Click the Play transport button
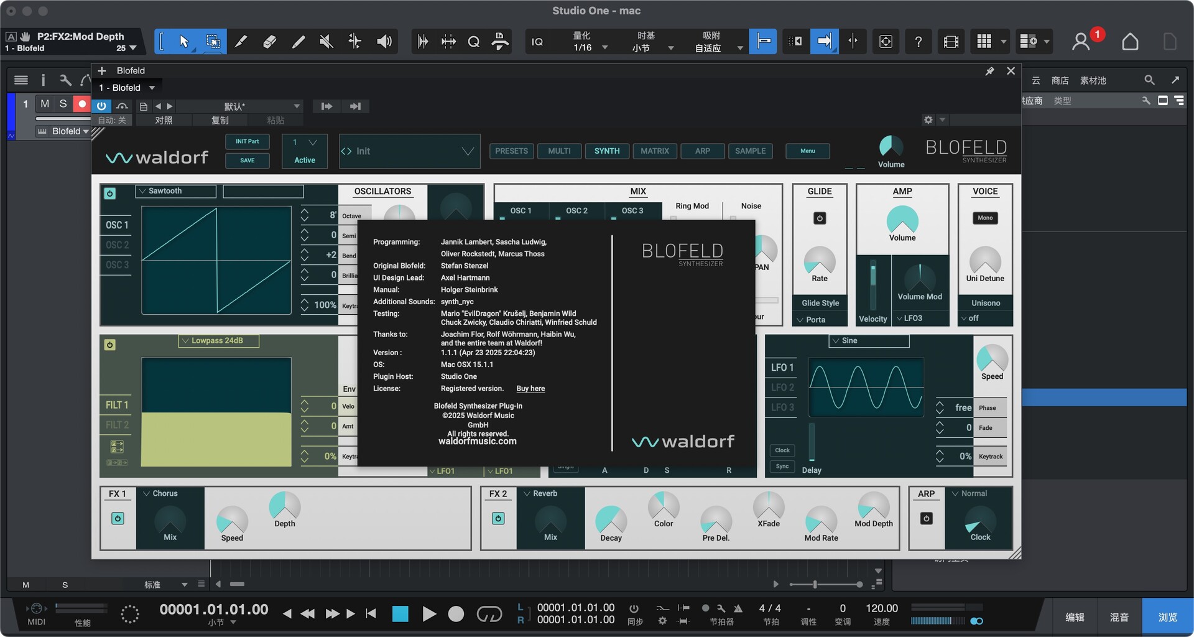The image size is (1194, 637). (x=428, y=614)
